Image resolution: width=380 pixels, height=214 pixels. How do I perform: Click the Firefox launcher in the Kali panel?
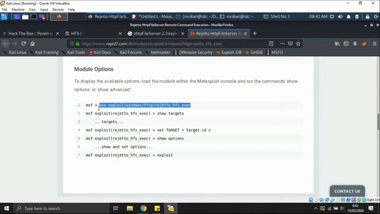click(x=59, y=17)
